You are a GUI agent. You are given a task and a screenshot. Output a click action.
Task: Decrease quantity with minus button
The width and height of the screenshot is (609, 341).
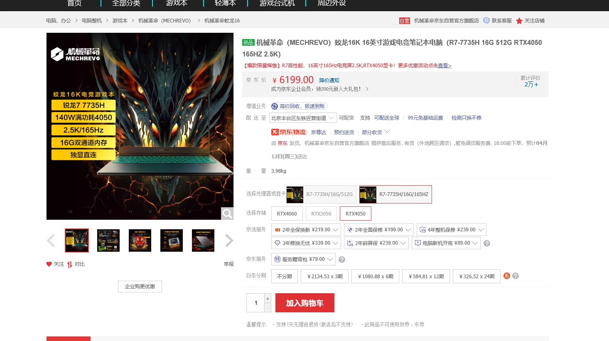268,308
